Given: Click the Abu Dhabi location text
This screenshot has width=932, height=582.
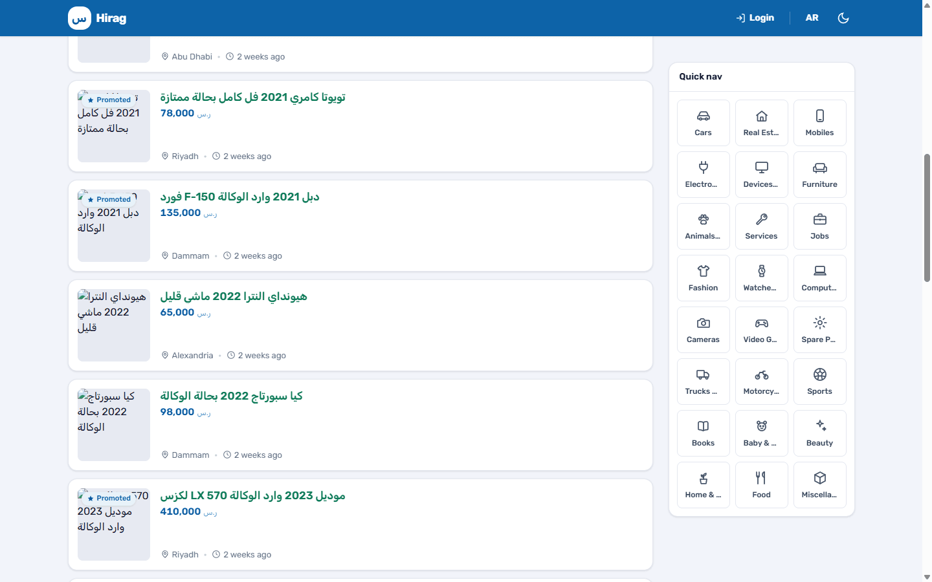Looking at the screenshot, I should (192, 57).
